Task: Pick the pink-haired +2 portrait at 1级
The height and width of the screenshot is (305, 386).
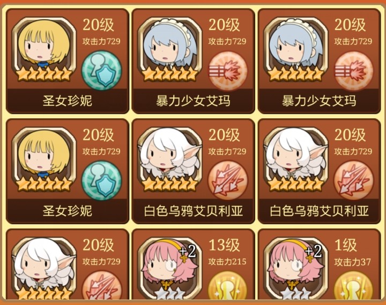Action: pyautogui.click(x=296, y=269)
